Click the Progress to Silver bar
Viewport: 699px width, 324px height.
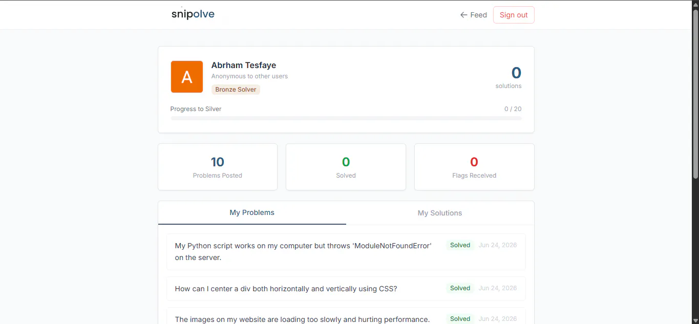(x=346, y=118)
